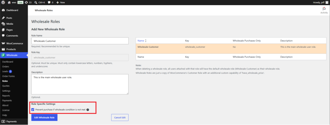
Task: Click into the Role Name field
Action: tap(80, 41)
